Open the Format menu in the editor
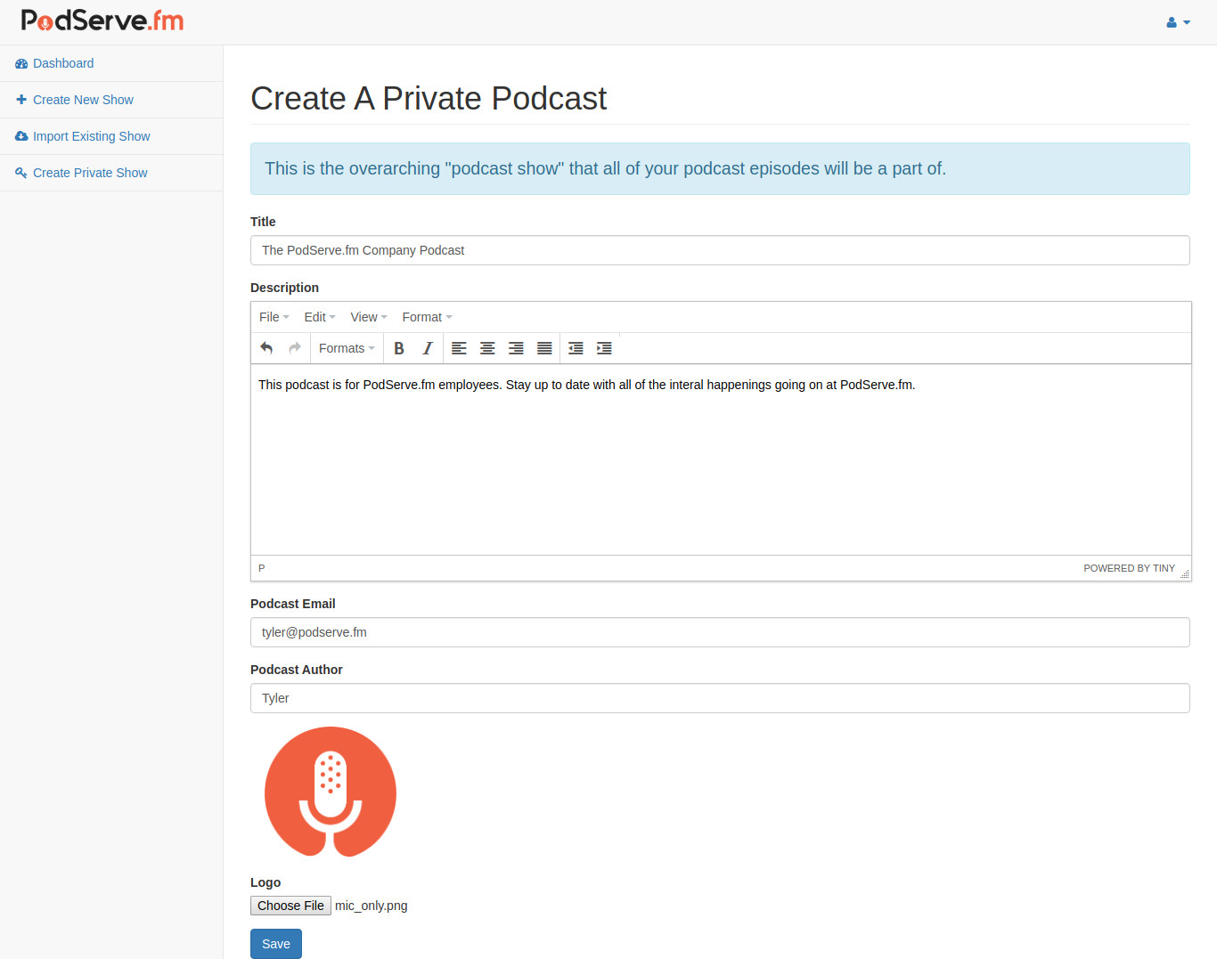Image resolution: width=1217 pixels, height=959 pixels. pyautogui.click(x=428, y=317)
